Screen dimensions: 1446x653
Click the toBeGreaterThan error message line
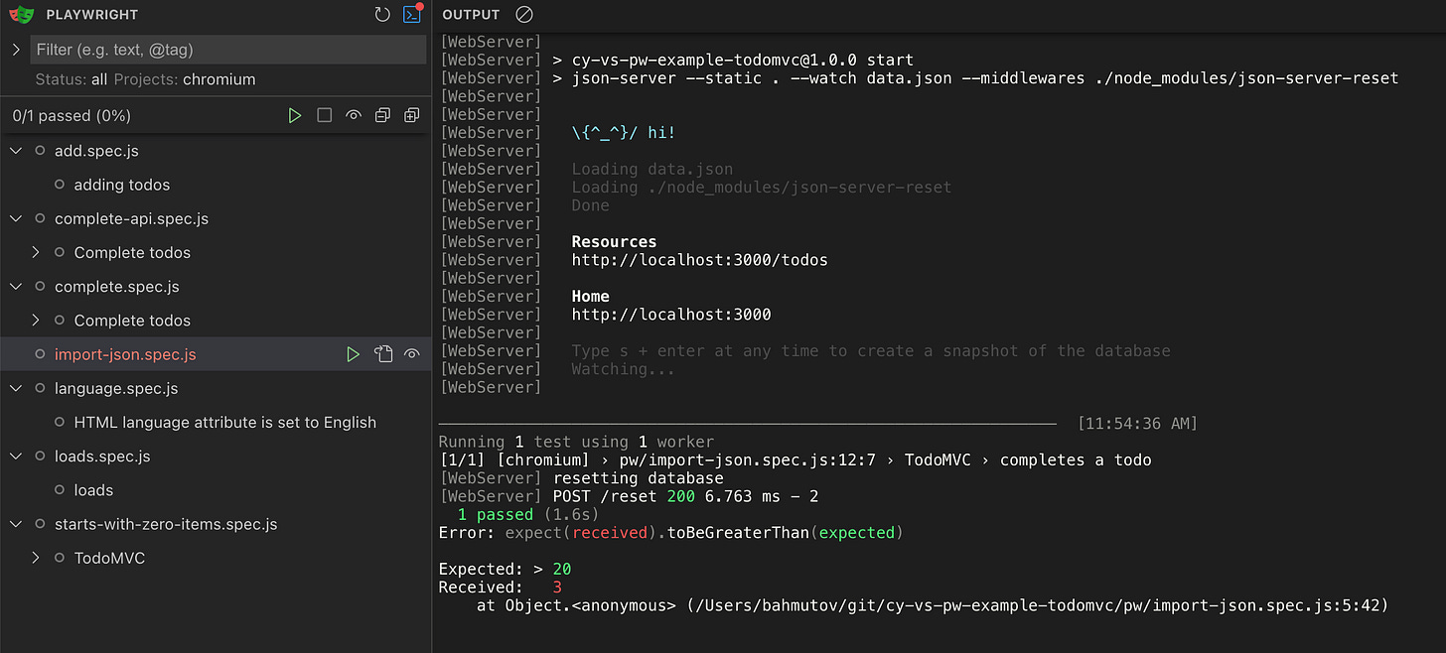(x=670, y=533)
